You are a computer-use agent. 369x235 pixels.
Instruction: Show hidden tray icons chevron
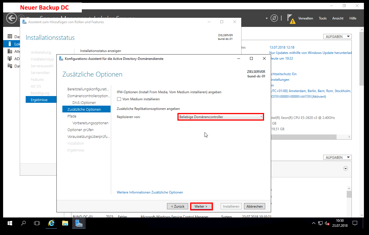[313, 223]
